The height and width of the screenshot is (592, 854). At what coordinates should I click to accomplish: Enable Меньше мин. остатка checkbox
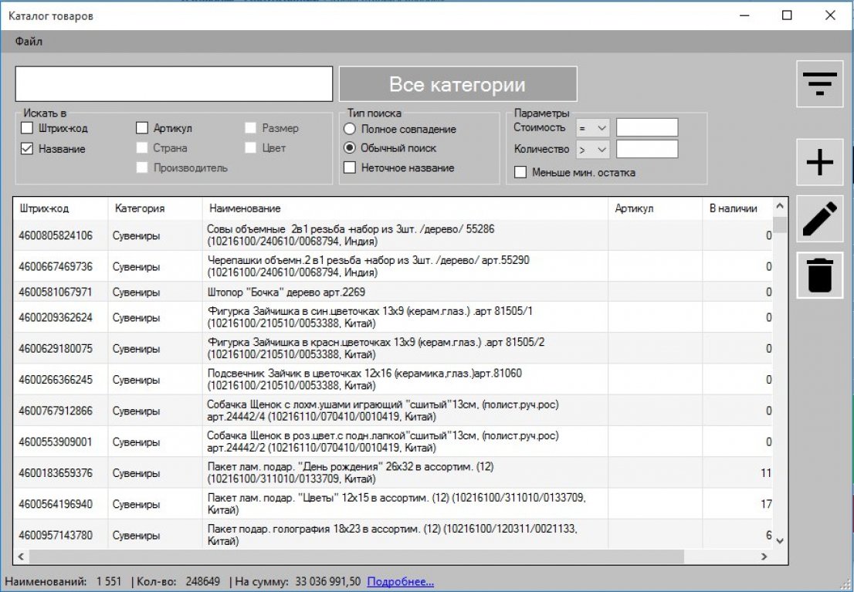click(520, 172)
